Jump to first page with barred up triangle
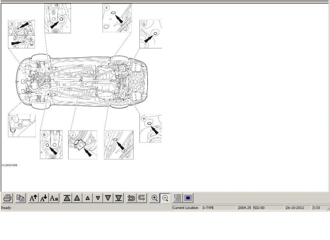The height and width of the screenshot is (240, 330). click(67, 198)
